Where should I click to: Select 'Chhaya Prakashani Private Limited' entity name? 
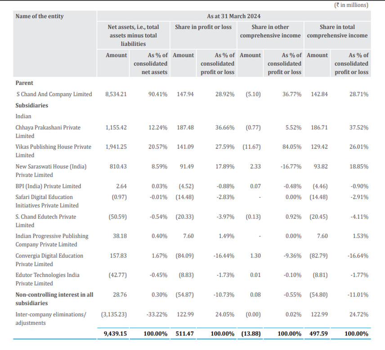48,131
